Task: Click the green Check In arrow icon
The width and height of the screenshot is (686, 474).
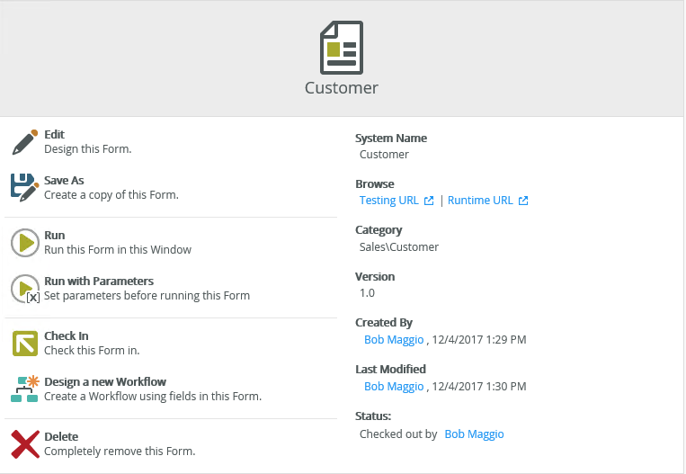Action: pos(24,343)
